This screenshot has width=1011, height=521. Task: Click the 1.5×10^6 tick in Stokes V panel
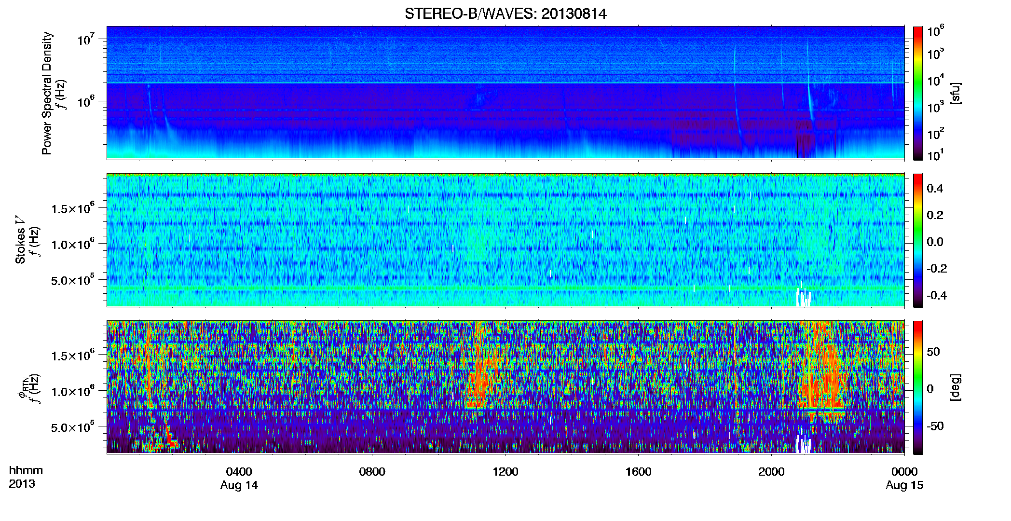(73, 208)
